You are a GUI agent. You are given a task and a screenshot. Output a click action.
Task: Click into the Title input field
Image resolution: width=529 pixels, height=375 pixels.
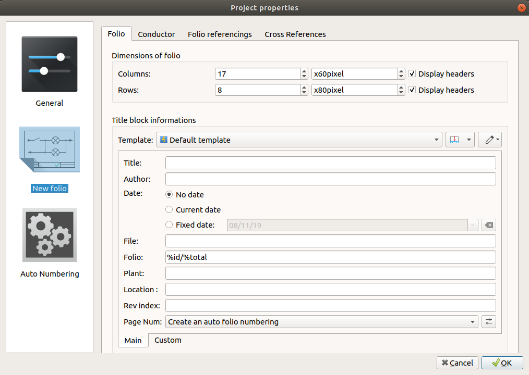[330, 162]
